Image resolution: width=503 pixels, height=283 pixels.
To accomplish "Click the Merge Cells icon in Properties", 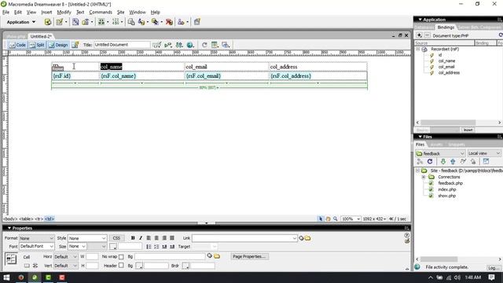I will [x=27, y=266].
